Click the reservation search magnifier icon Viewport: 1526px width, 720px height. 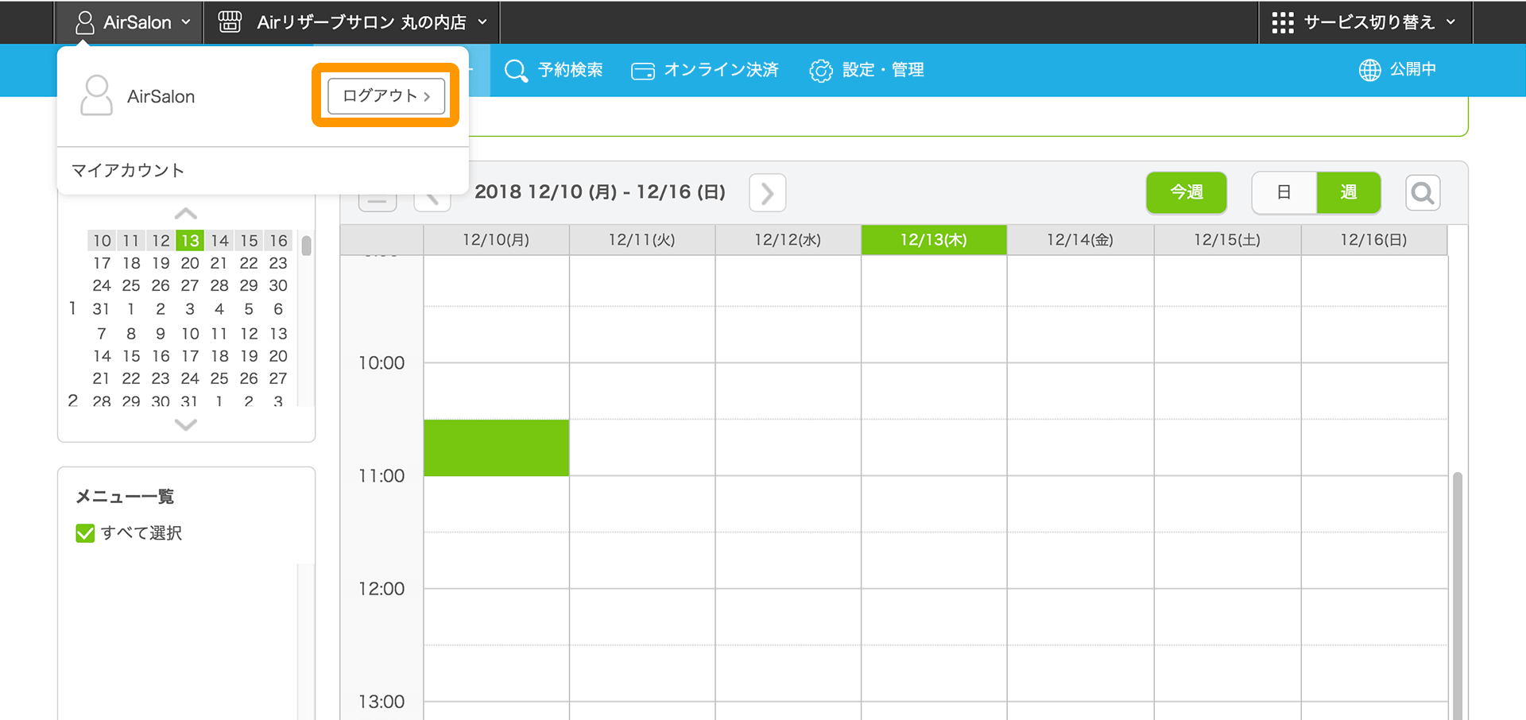pyautogui.click(x=516, y=71)
